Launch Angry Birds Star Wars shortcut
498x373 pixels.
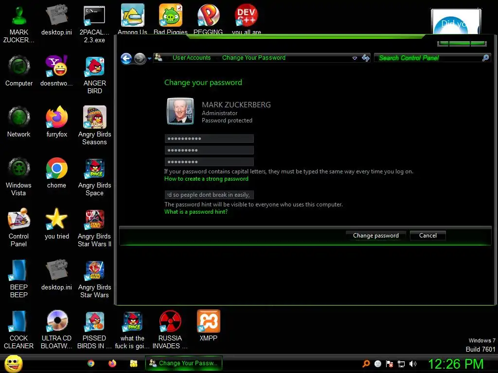(x=94, y=279)
